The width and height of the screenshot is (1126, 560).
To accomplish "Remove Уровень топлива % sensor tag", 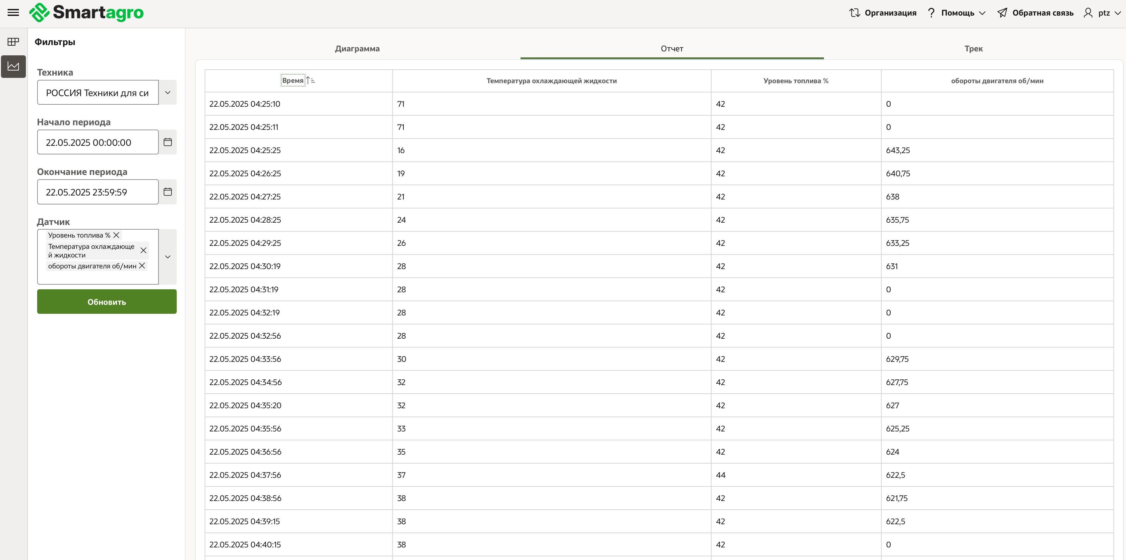I will pos(116,235).
